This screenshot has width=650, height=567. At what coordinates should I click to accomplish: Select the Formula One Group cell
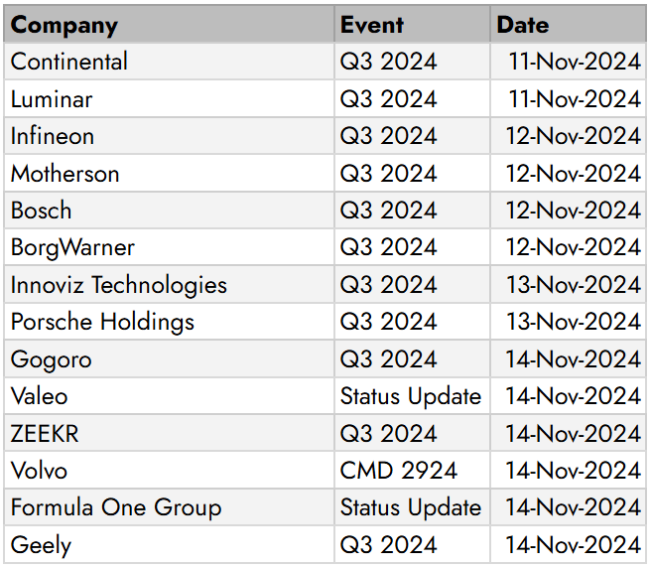click(x=169, y=506)
